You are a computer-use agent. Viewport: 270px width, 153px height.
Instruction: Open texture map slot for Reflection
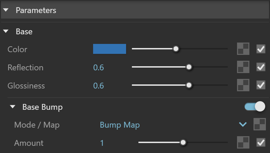243,67
